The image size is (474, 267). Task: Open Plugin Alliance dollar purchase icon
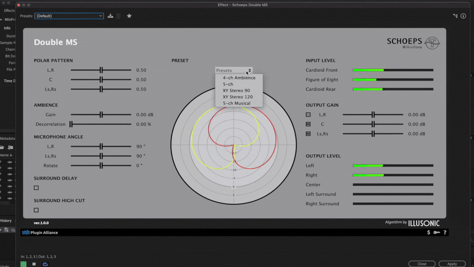point(428,233)
